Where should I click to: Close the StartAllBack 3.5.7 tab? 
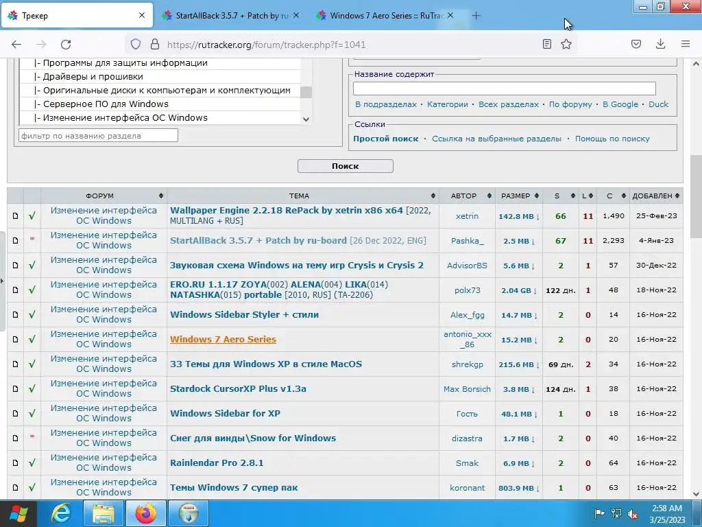(295, 15)
